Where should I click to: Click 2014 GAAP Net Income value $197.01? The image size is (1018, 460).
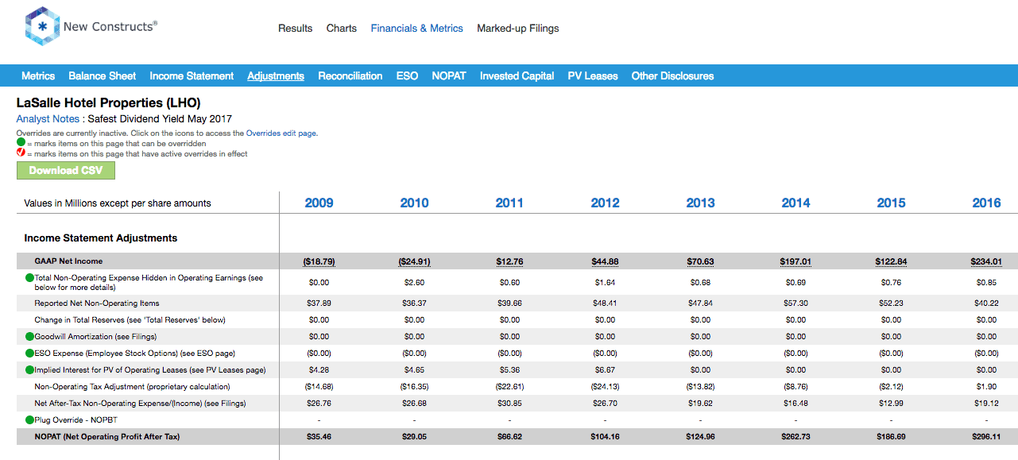pyautogui.click(x=795, y=261)
